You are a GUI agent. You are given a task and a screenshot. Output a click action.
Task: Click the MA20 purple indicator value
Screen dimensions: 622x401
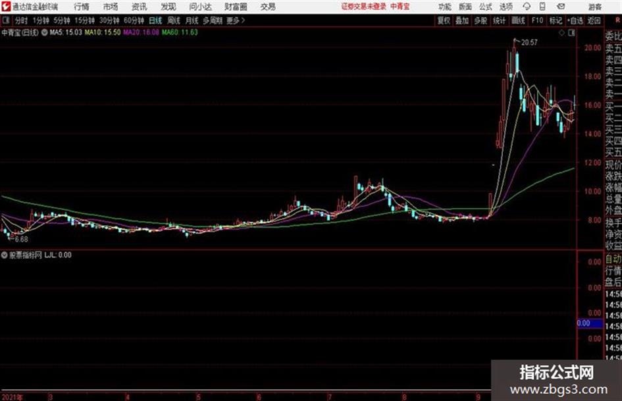pos(142,32)
